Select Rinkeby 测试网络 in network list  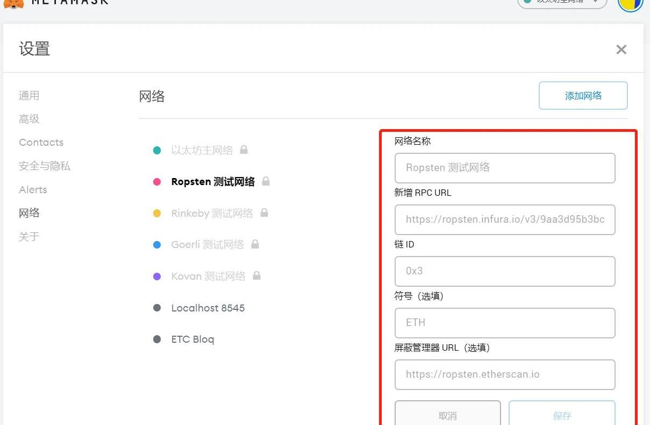pyautogui.click(x=212, y=214)
